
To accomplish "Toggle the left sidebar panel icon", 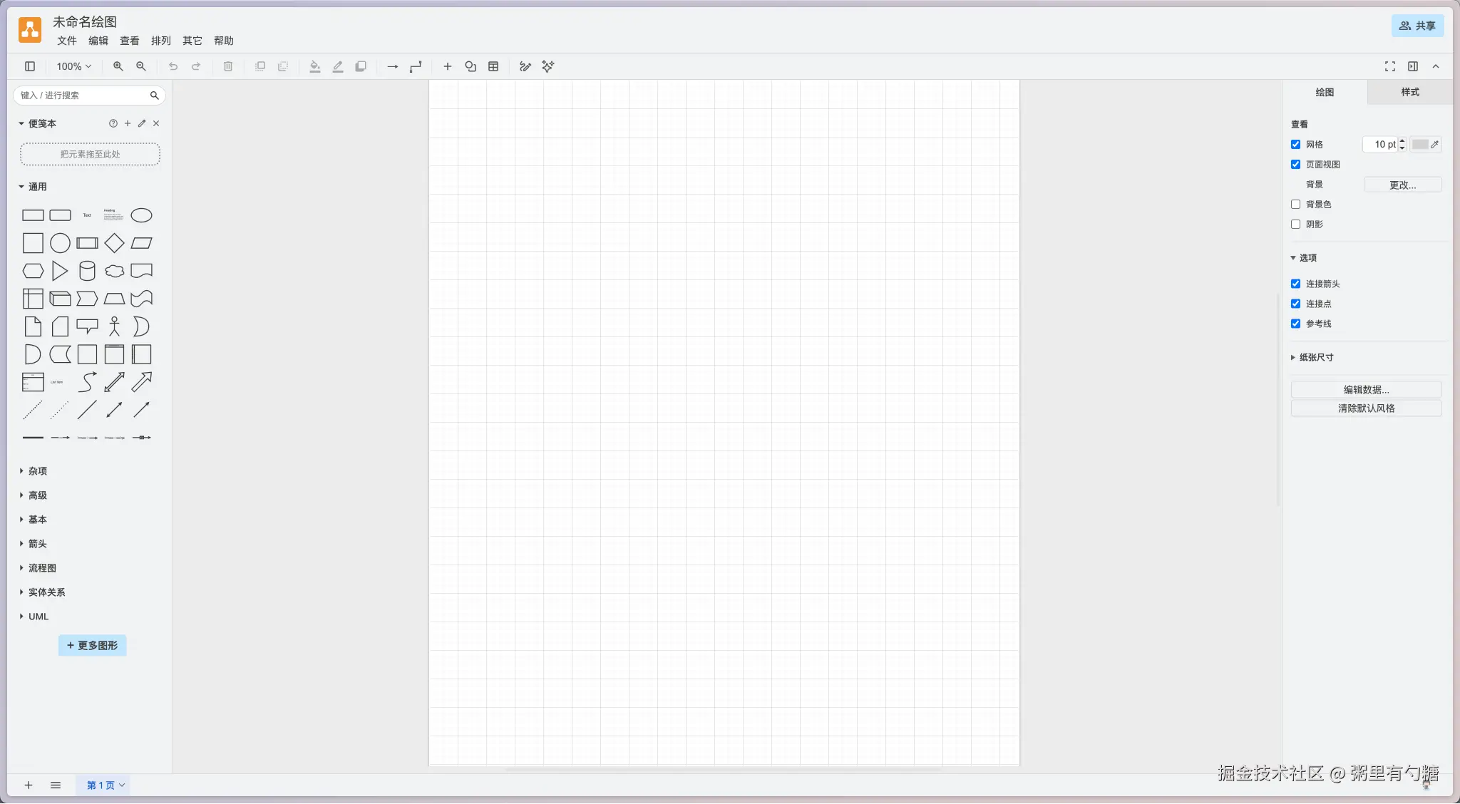I will (x=30, y=66).
